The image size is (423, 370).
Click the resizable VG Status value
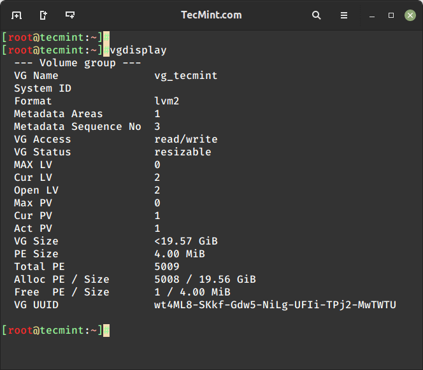182,152
